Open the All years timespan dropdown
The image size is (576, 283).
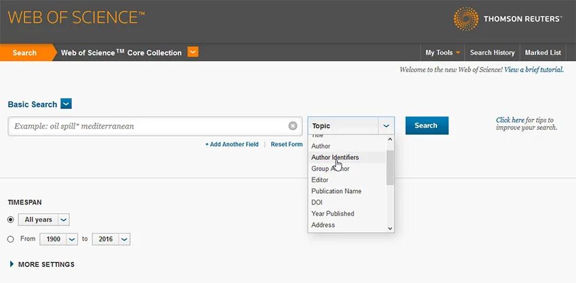[64, 219]
